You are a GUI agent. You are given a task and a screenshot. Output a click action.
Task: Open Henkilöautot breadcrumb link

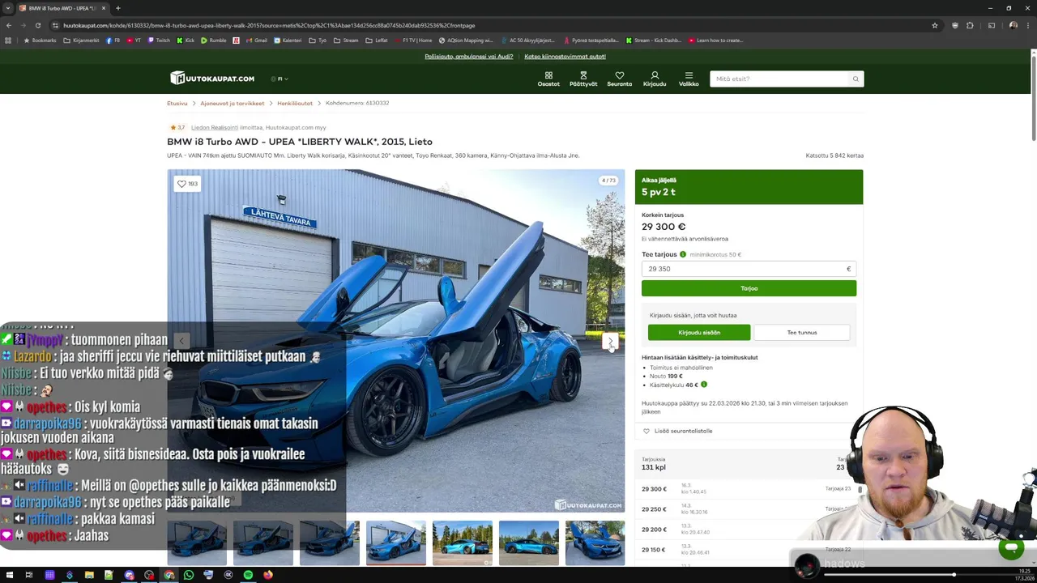tap(295, 104)
